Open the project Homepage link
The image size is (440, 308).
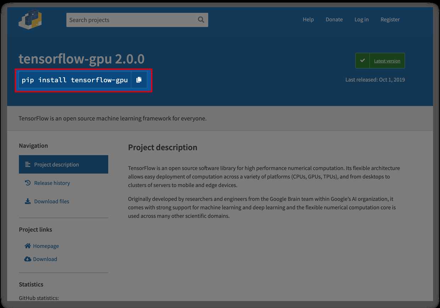[x=46, y=246]
